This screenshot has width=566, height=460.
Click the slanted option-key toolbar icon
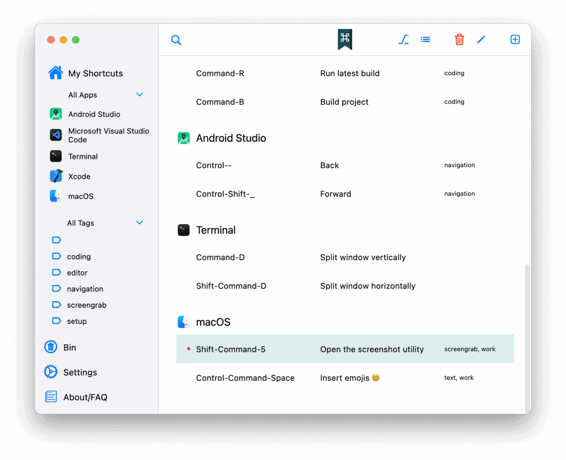pos(403,39)
